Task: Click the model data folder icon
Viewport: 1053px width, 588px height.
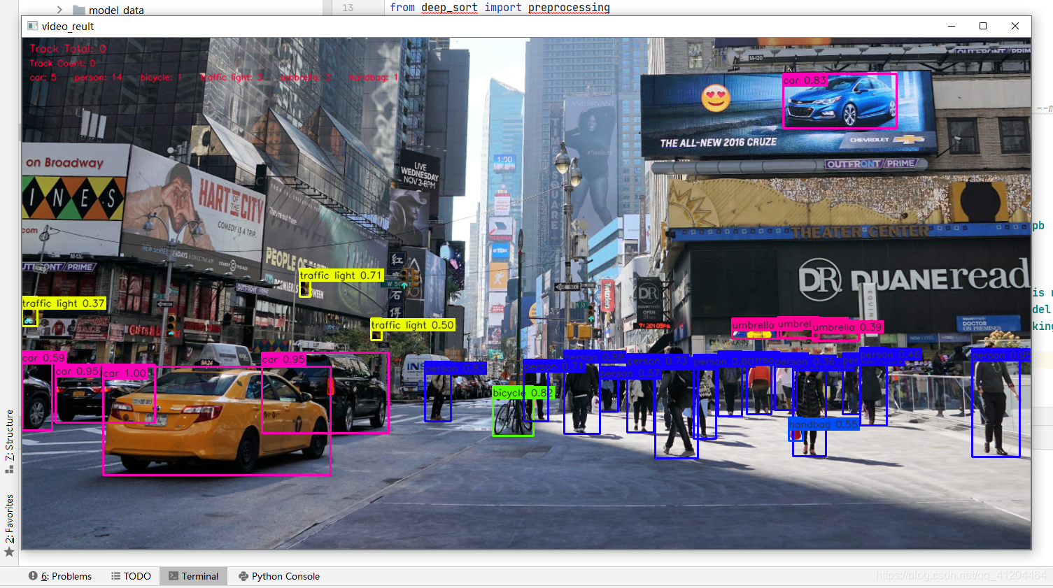Action: coord(78,10)
